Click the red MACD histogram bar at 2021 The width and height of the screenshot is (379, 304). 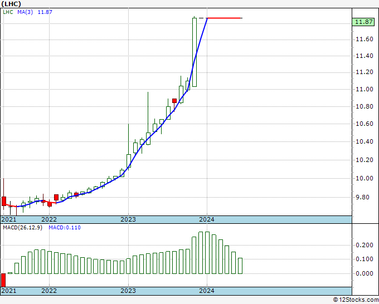tap(3, 280)
